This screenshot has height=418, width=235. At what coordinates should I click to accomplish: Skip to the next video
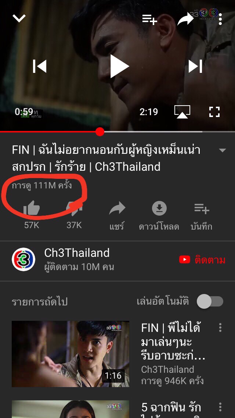click(x=195, y=66)
